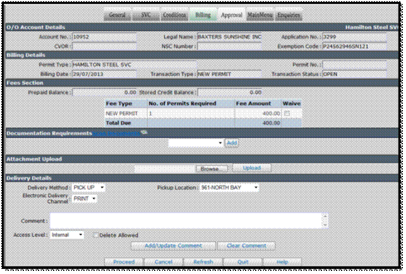Click the Comment box scrollbar down arrow
Viewport: 406px width, 274px height.
click(x=325, y=225)
